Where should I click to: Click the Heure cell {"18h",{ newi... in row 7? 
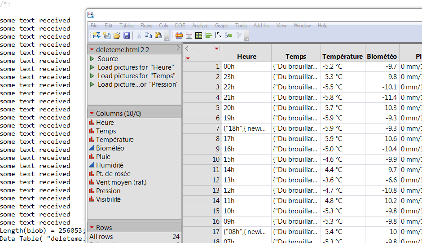246,128
